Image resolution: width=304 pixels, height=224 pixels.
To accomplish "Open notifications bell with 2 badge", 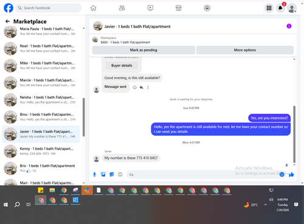I will (280, 8).
